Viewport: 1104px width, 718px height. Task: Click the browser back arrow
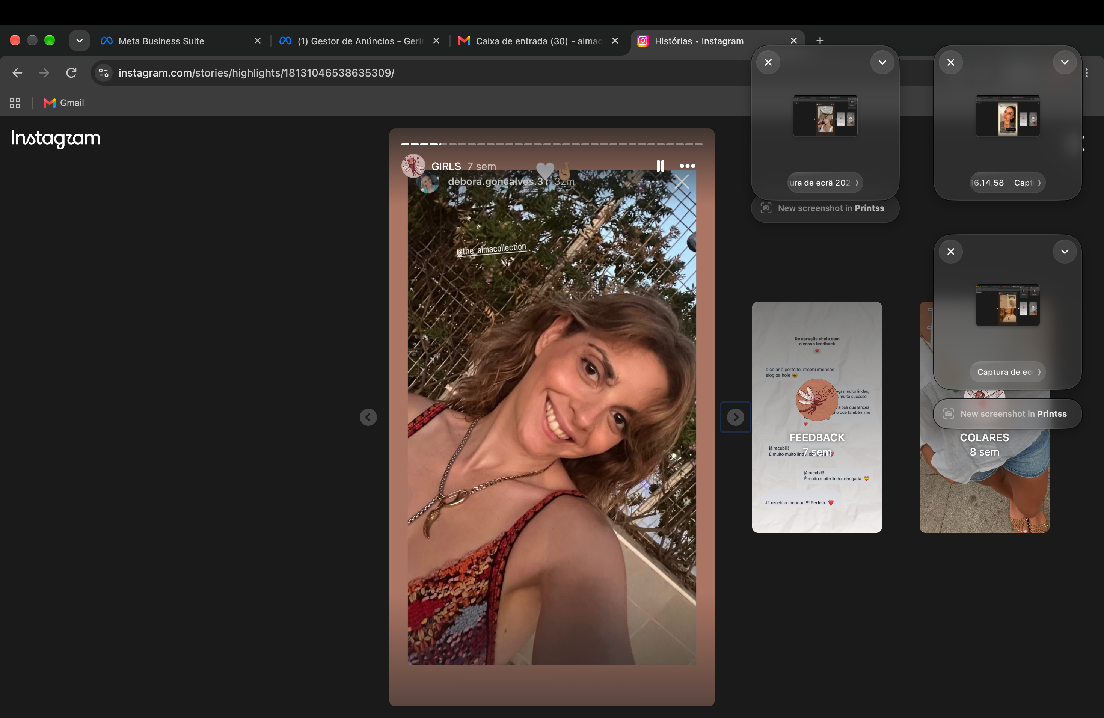[x=17, y=73]
